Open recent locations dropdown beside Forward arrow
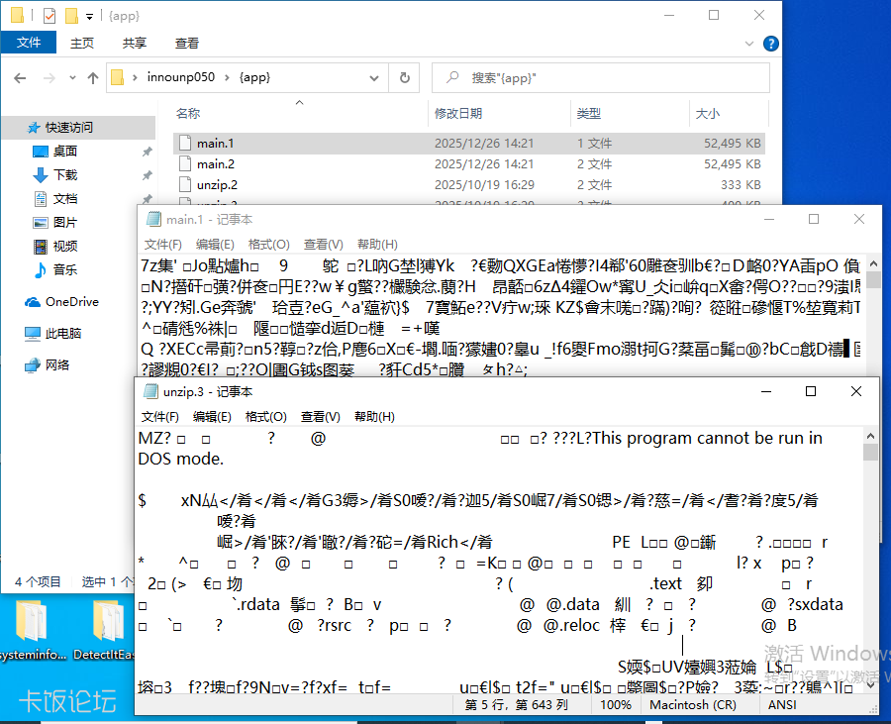Screen dimensions: 891x724 (70, 78)
